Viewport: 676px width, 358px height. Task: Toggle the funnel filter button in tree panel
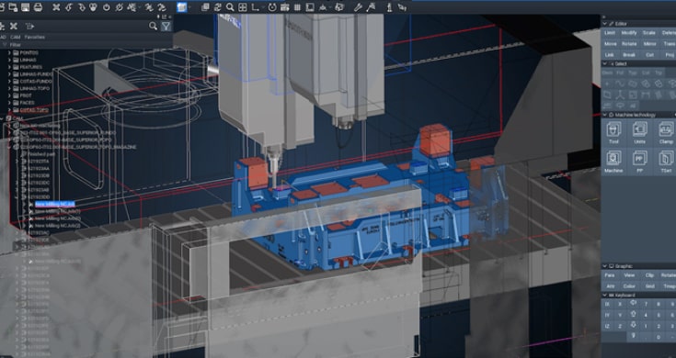[x=166, y=27]
